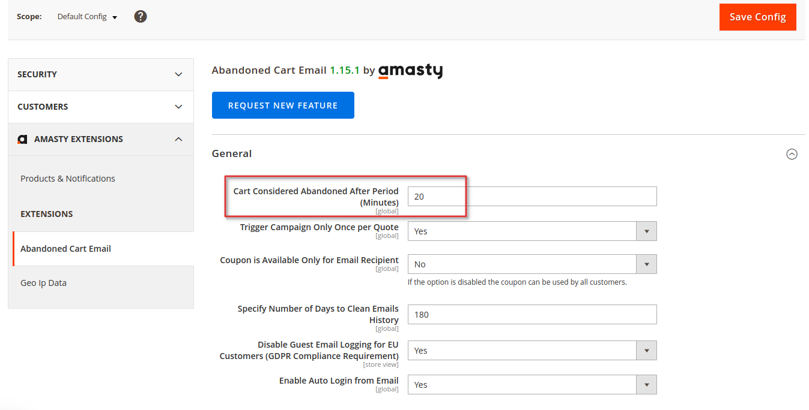
Task: Open the Disable Guest Email Logging dropdown
Action: coord(532,351)
